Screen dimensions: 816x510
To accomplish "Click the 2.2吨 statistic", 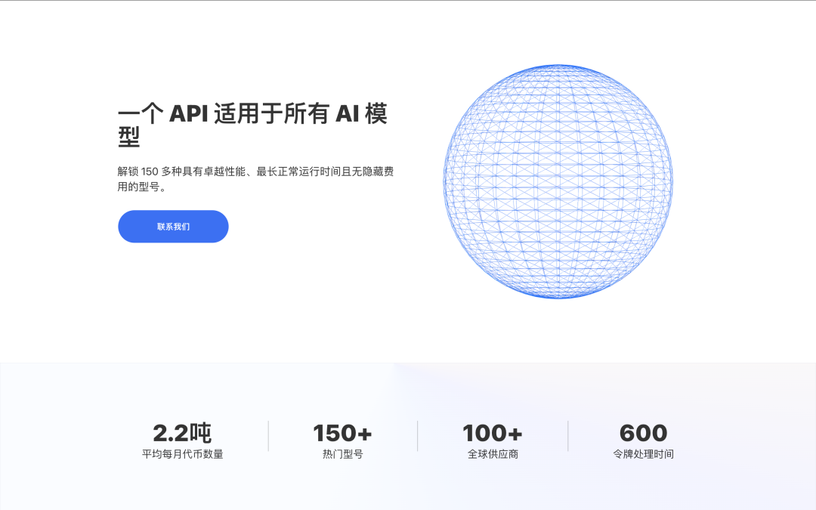I will (182, 433).
